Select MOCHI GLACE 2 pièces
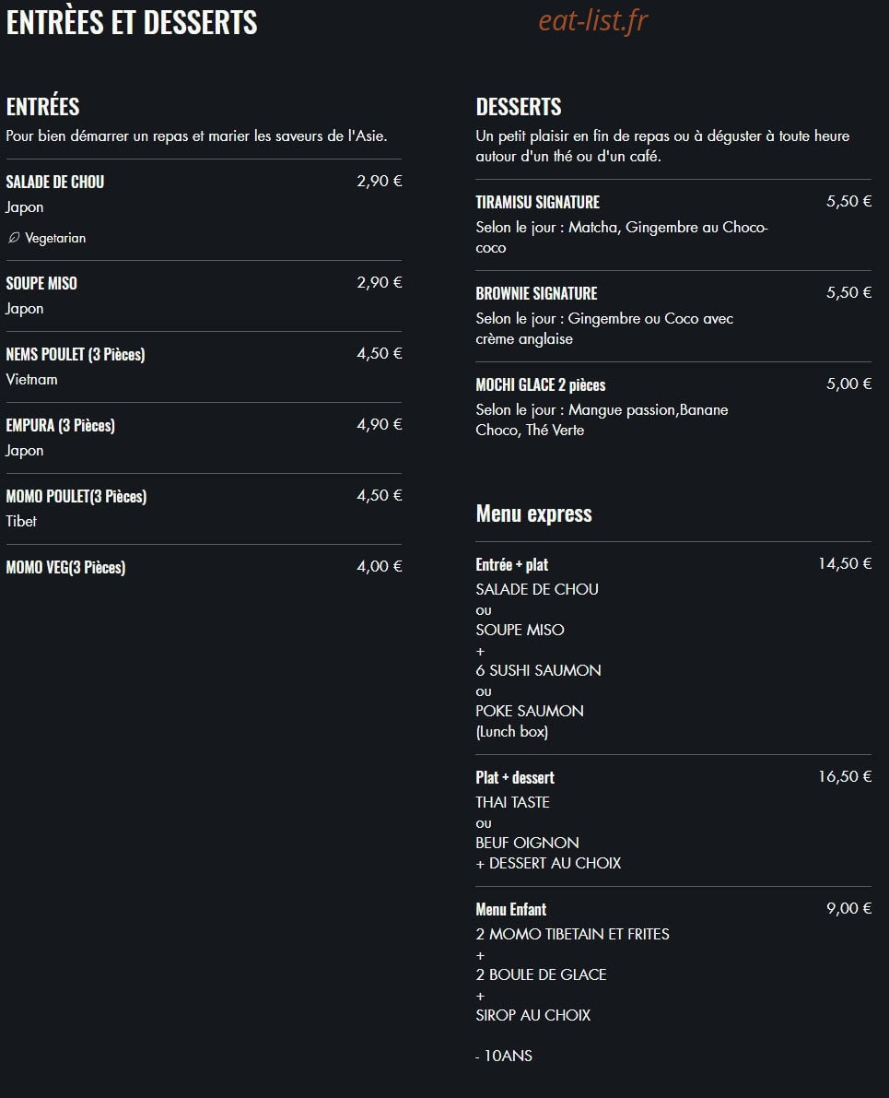 pyautogui.click(x=541, y=385)
